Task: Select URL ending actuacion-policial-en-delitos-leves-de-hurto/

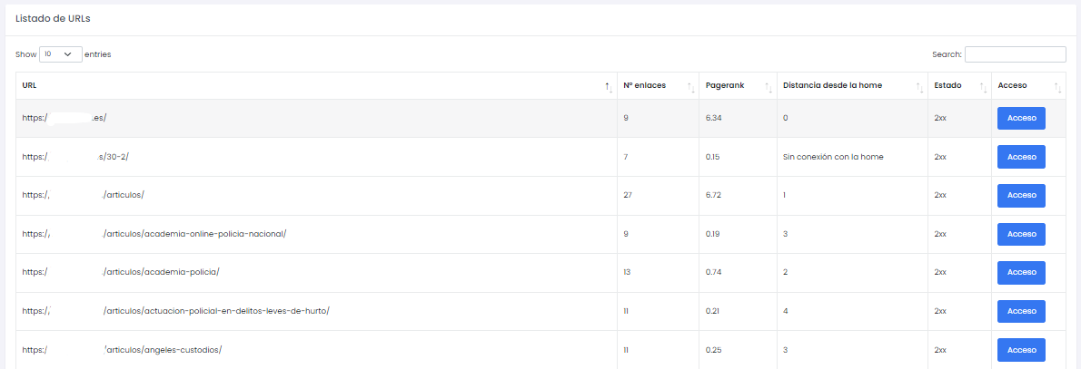Action: (x=176, y=311)
